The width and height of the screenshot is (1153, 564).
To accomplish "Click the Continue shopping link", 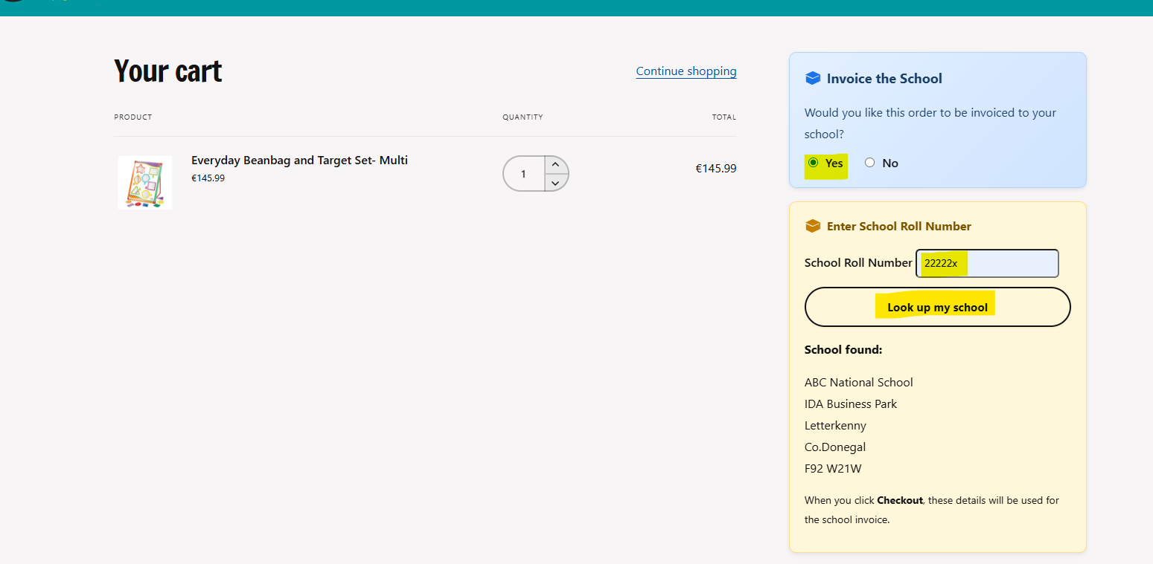I will [686, 71].
